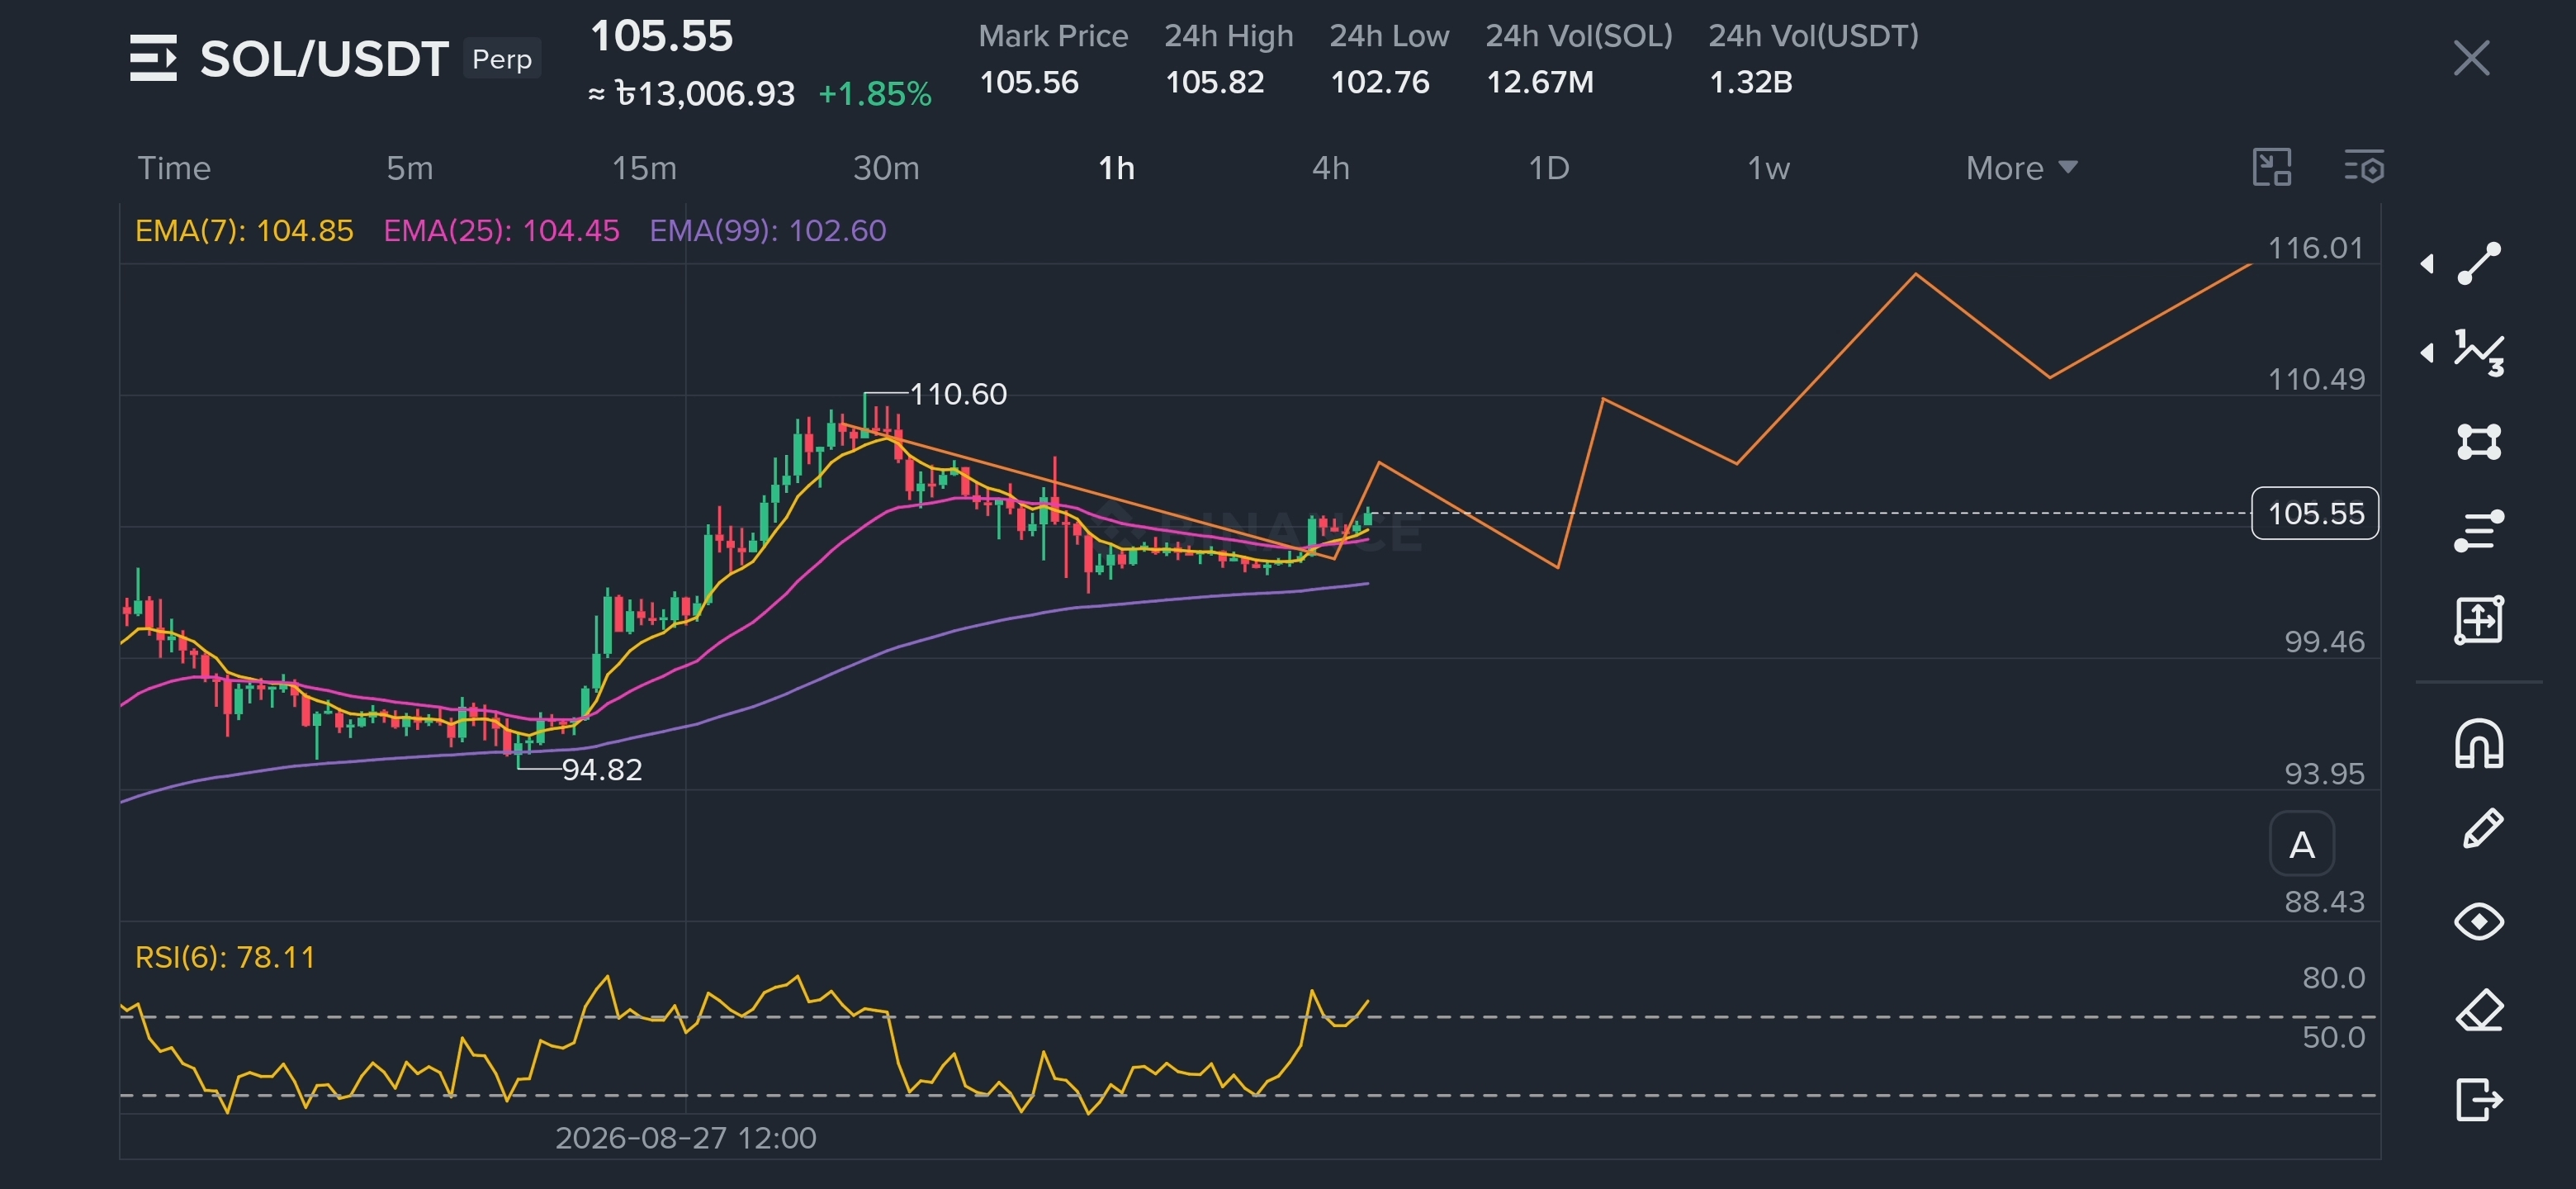Tap the 99.46 price axis label
The image size is (2576, 1189).
pos(2325,642)
